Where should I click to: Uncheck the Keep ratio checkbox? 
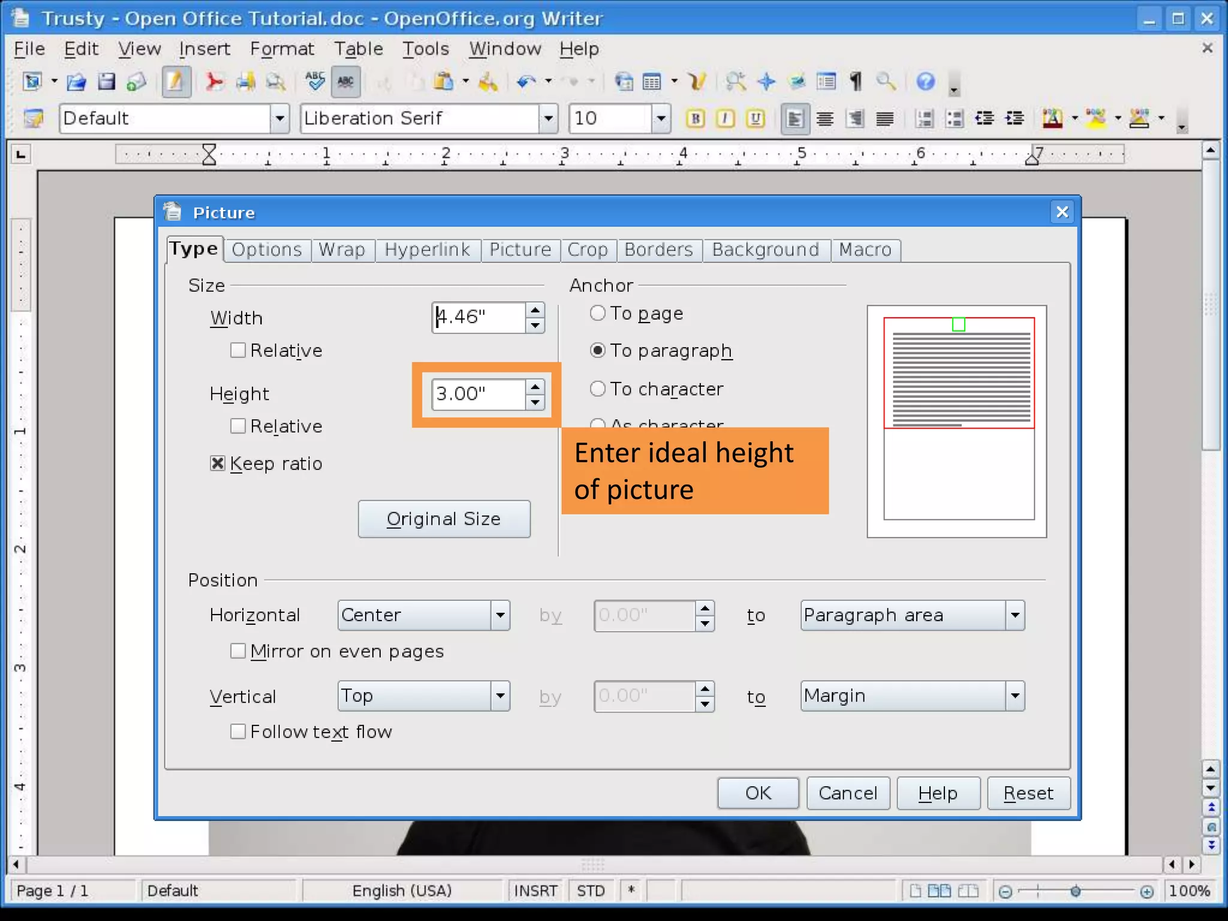coord(218,463)
